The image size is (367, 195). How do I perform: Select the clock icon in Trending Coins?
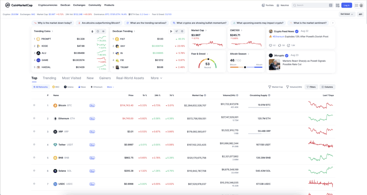(98, 31)
